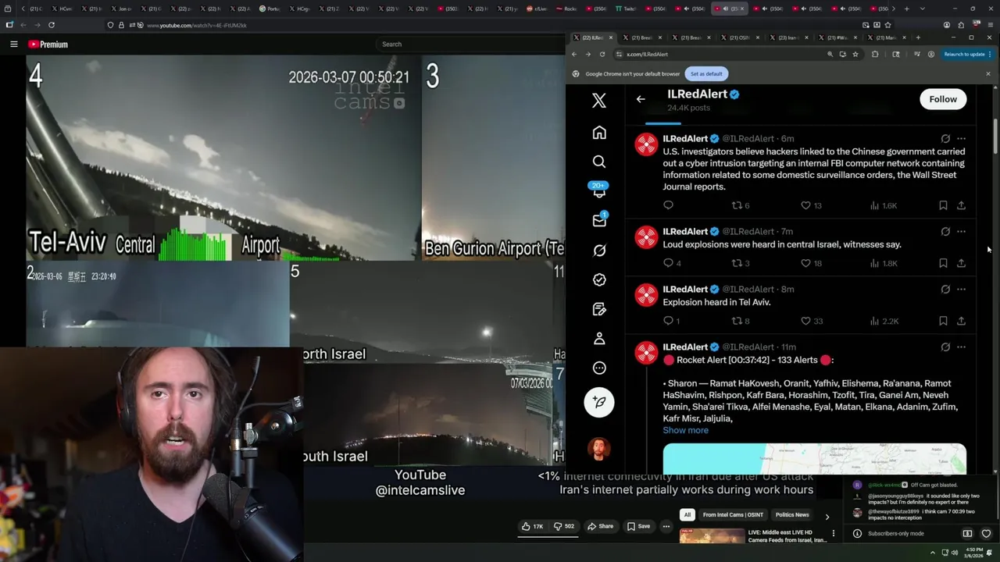Screen dimensions: 1000x562
Task: Dislike the YouTube video with 502 dislikes
Action: [565, 526]
